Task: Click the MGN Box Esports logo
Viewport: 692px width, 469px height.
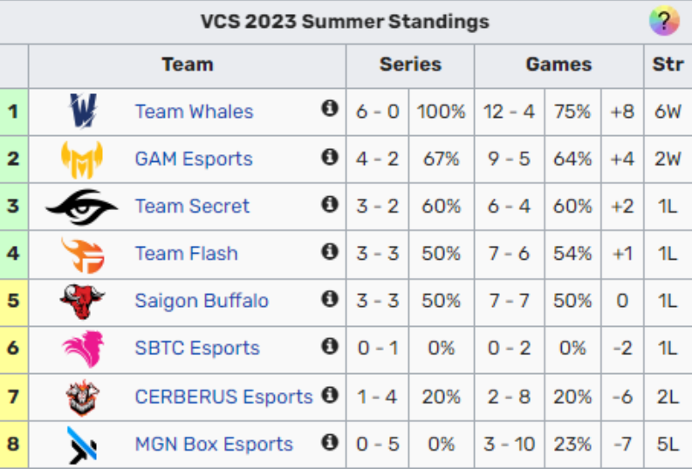Action: point(82,444)
